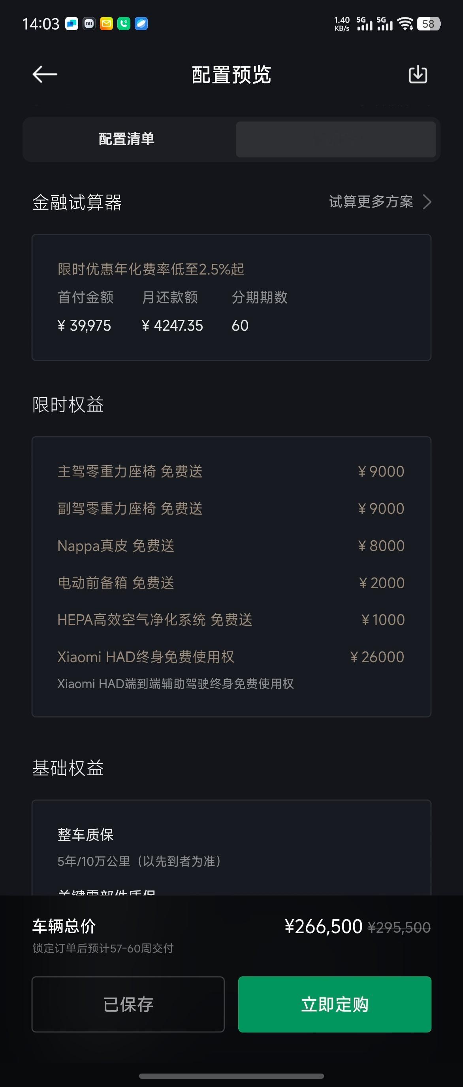Select the Xiaomi HAD终身免费使用权 row
The image size is (463, 1087).
231,657
